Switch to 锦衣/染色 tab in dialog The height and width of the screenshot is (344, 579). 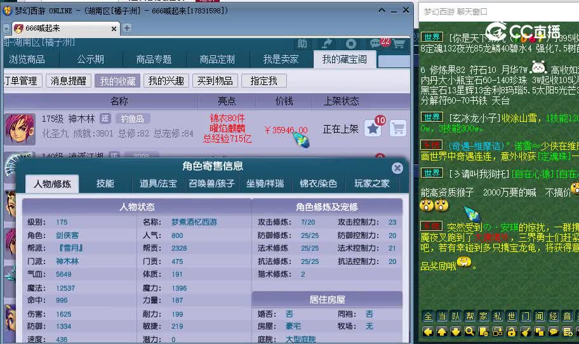tap(318, 183)
